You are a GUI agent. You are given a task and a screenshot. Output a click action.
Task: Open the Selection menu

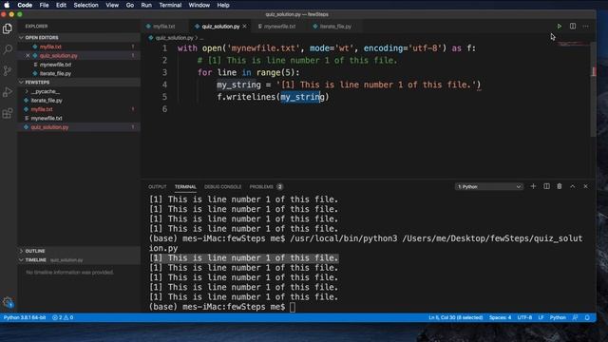(85, 5)
